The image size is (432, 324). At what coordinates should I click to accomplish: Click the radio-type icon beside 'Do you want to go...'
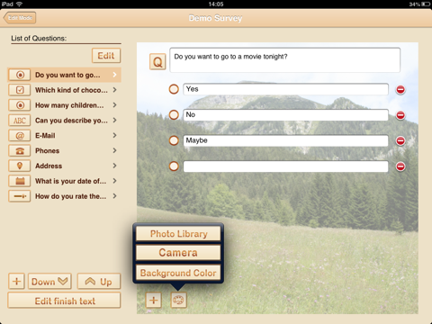pos(20,75)
